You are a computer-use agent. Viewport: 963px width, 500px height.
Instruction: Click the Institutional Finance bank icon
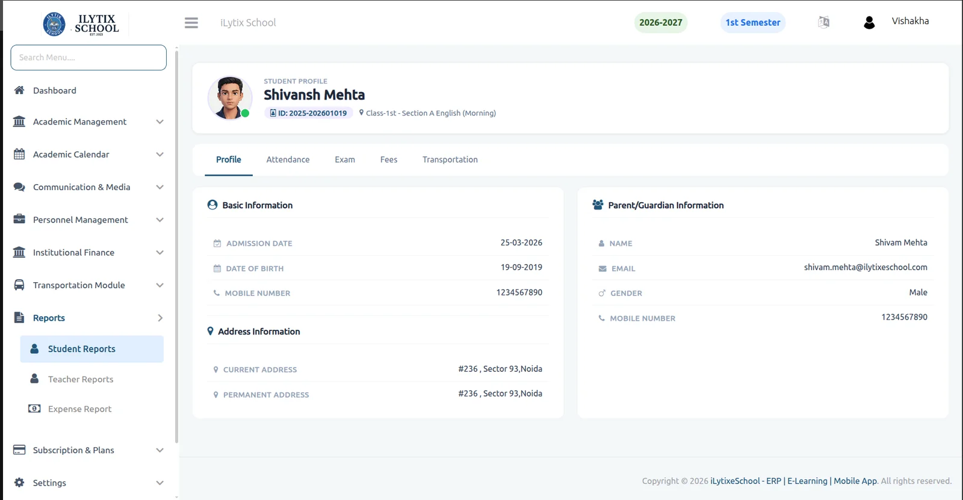coord(19,252)
